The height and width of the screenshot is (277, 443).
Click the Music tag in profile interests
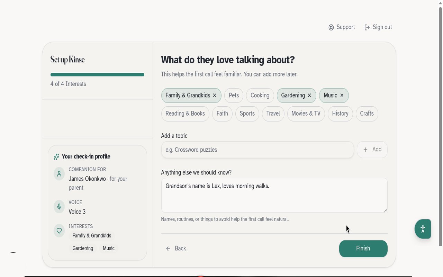click(x=109, y=249)
